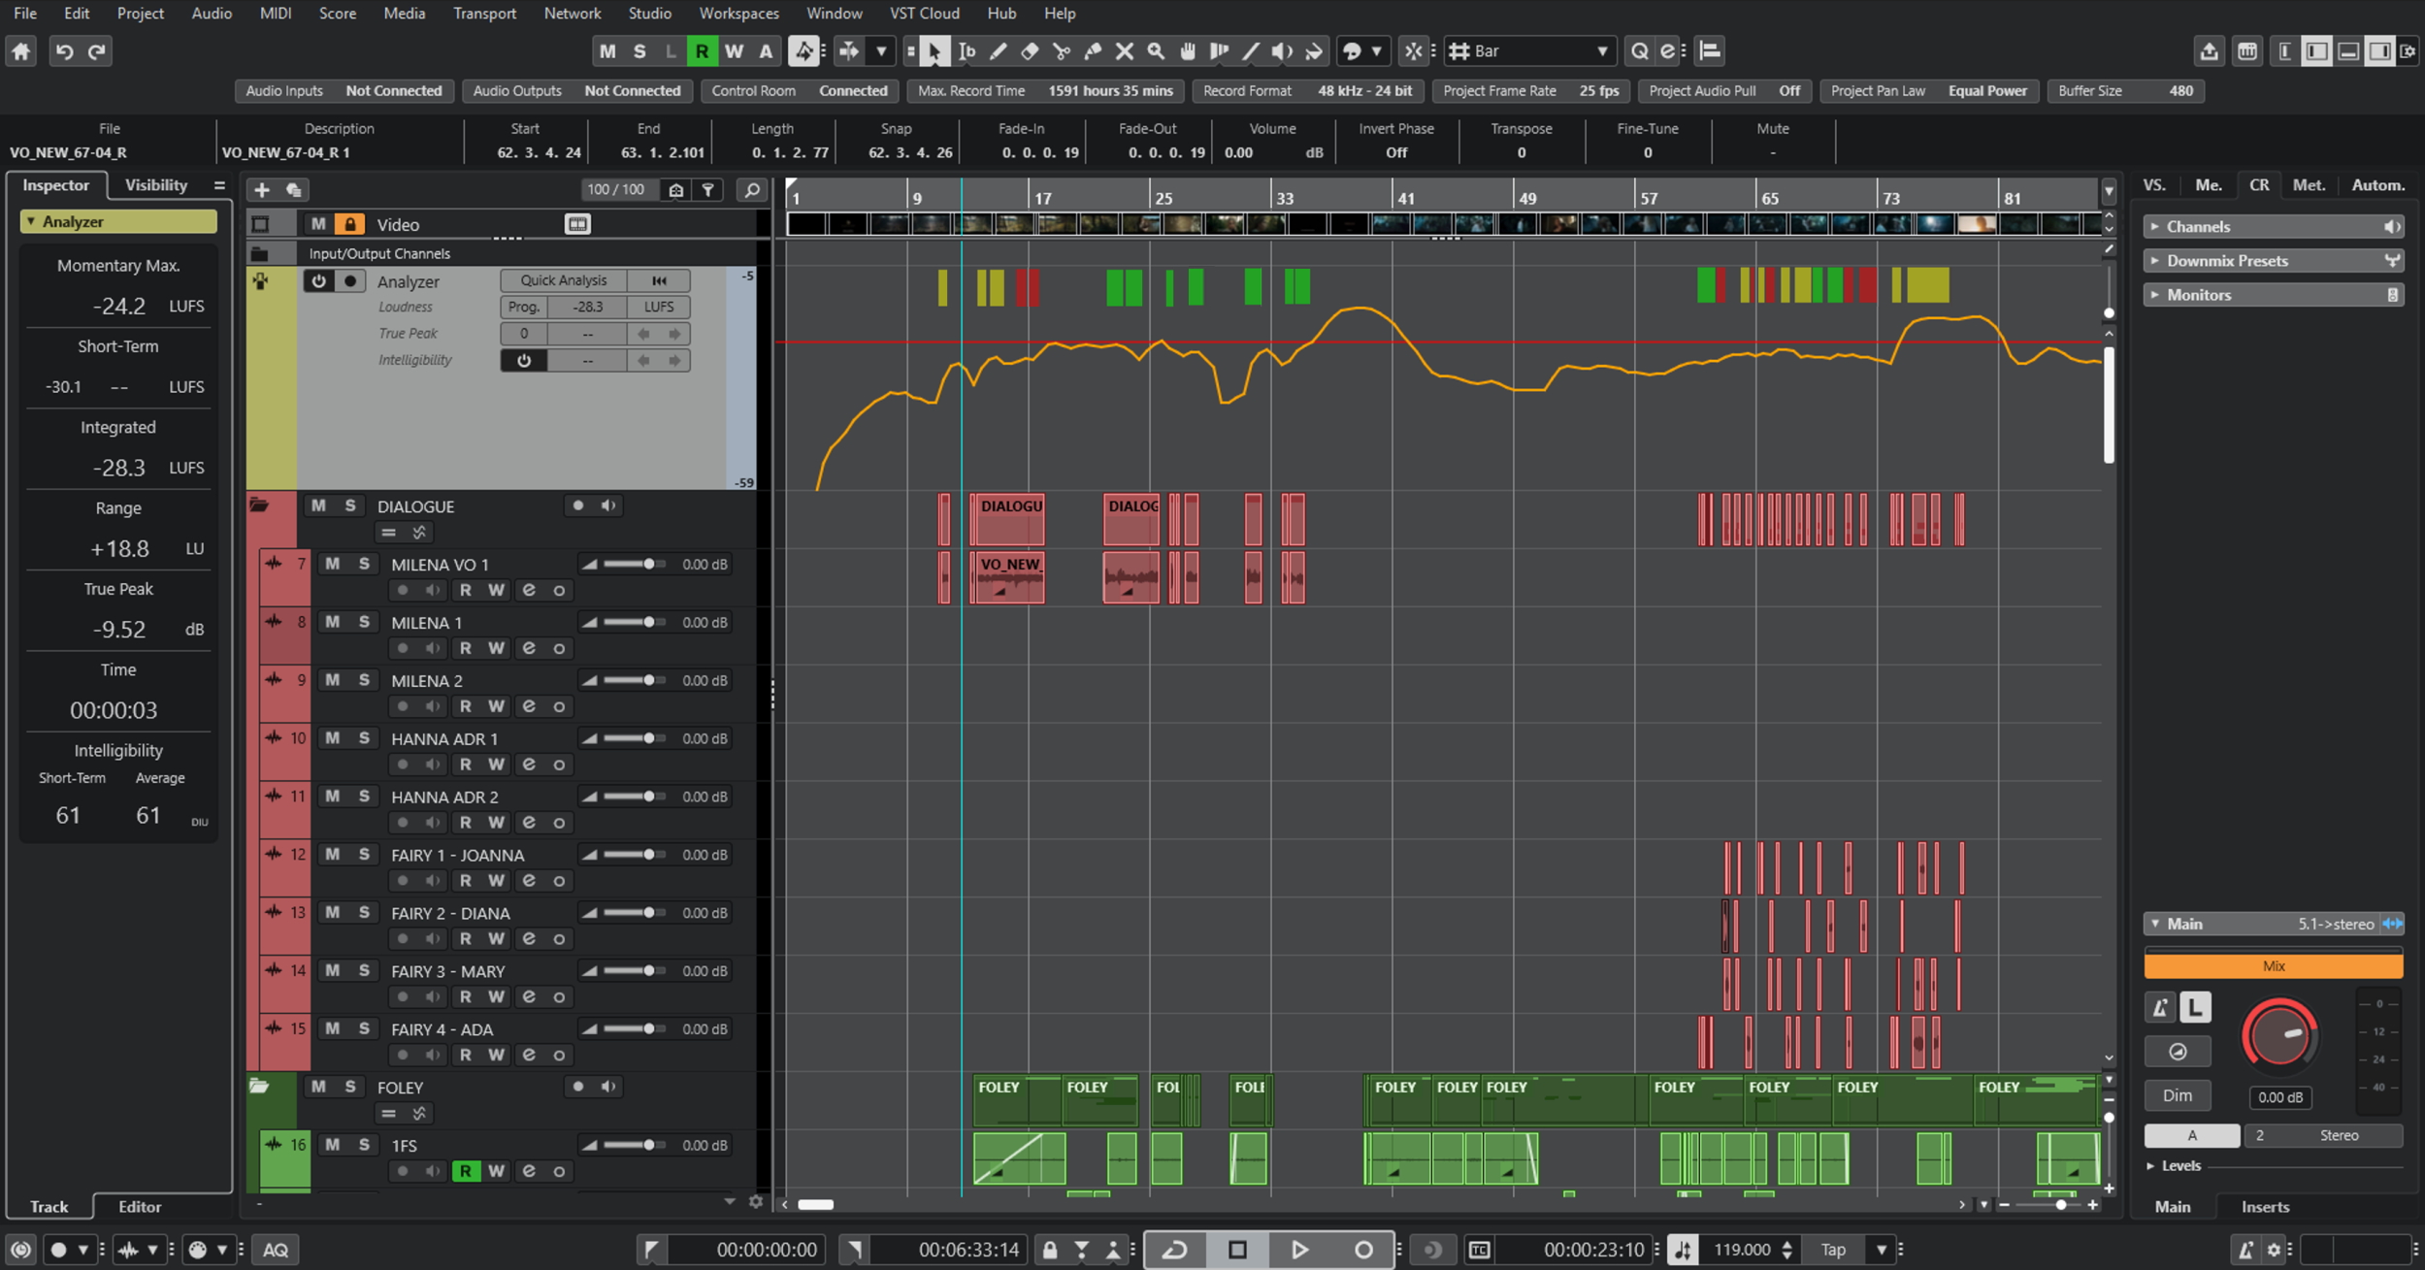Click the Range Selection tool
2425x1270 pixels.
(967, 51)
